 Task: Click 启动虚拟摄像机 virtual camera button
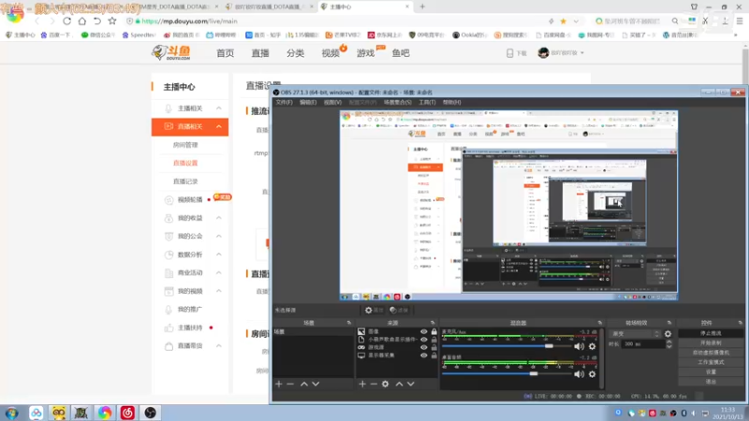coord(711,353)
